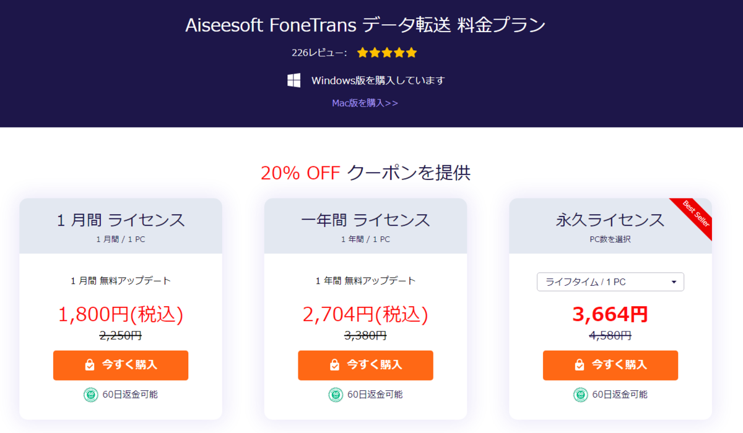
Task: Buy the 永久ライセンス now
Action: (x=610, y=365)
